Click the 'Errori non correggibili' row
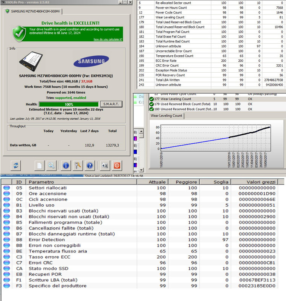 [x=140, y=245]
